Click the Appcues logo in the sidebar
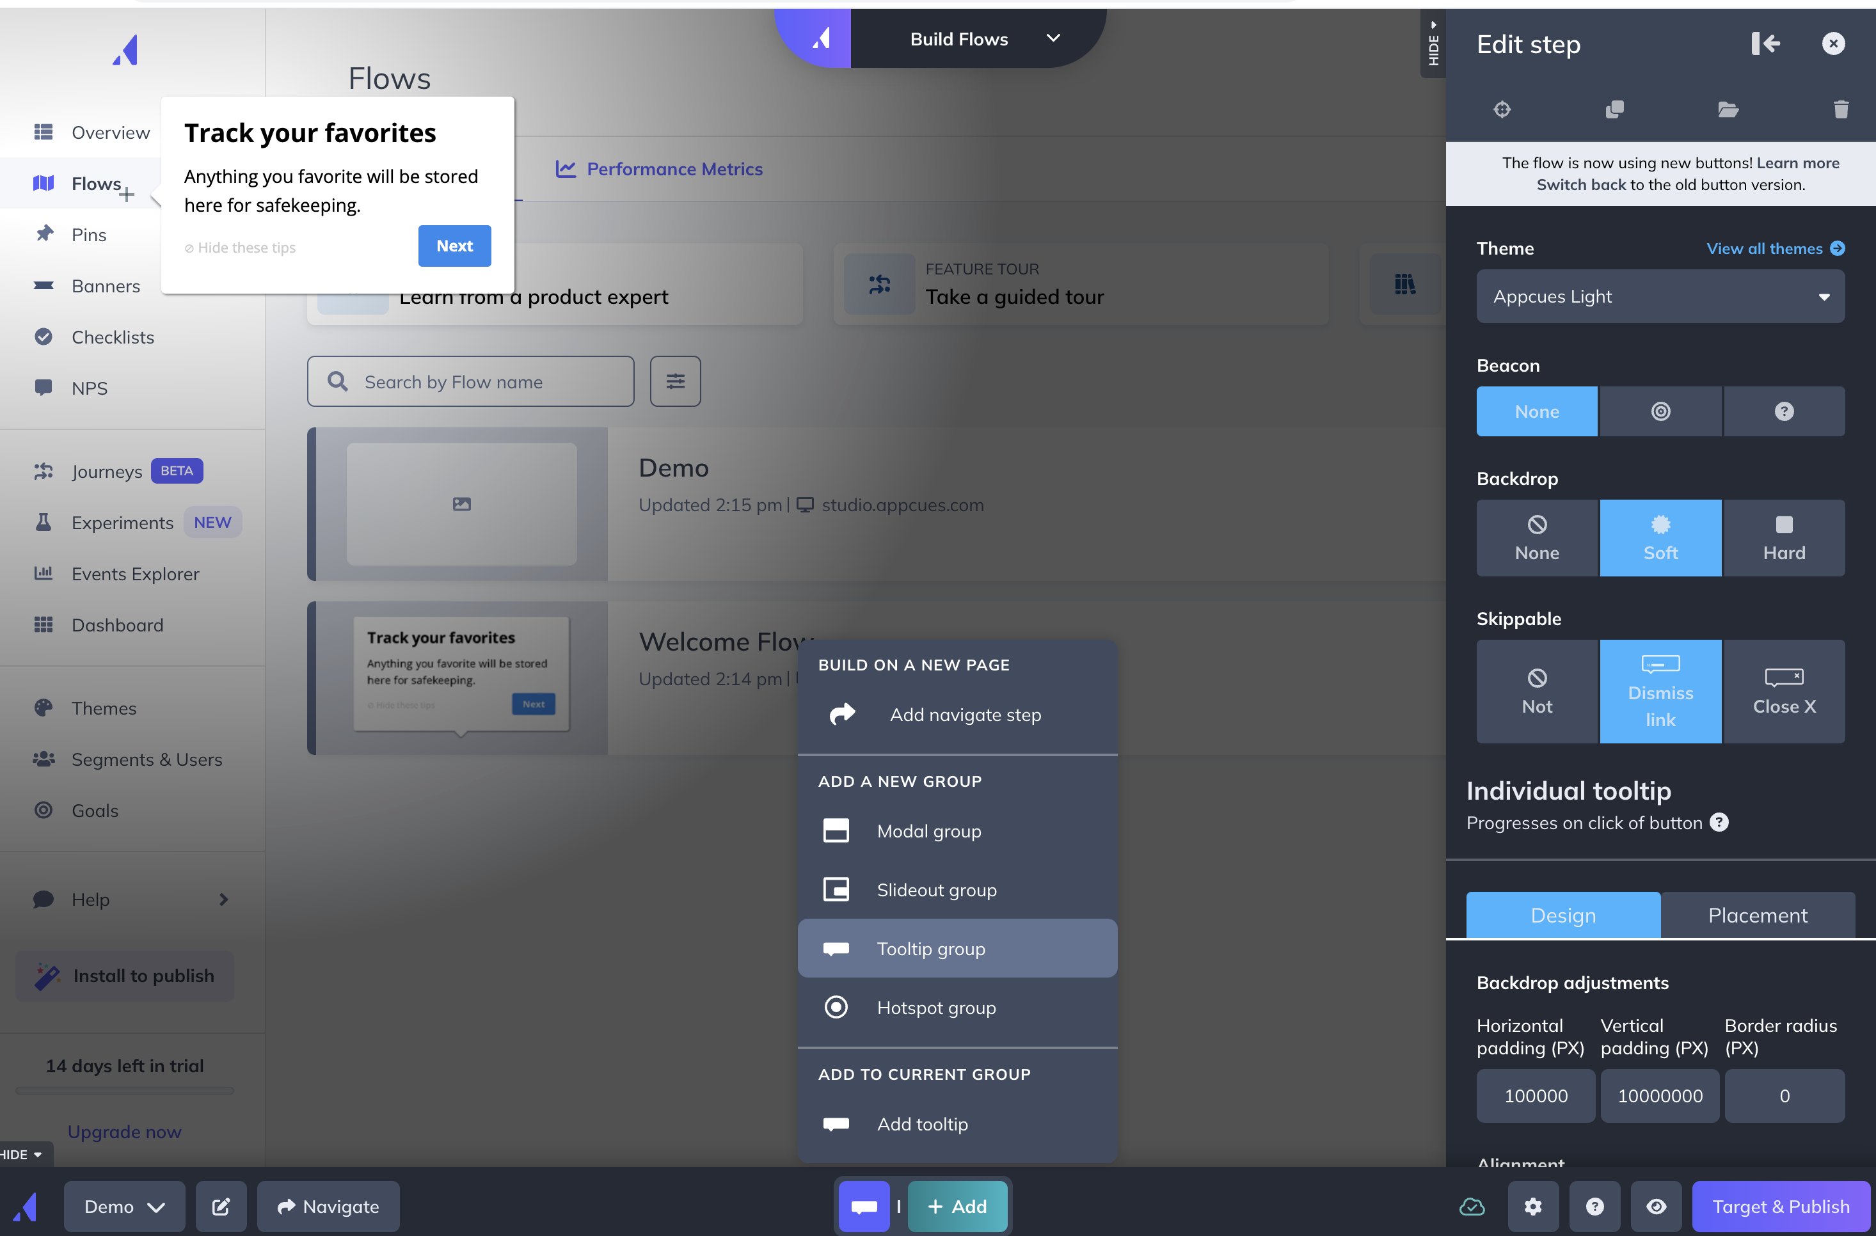The image size is (1876, 1236). [x=125, y=51]
